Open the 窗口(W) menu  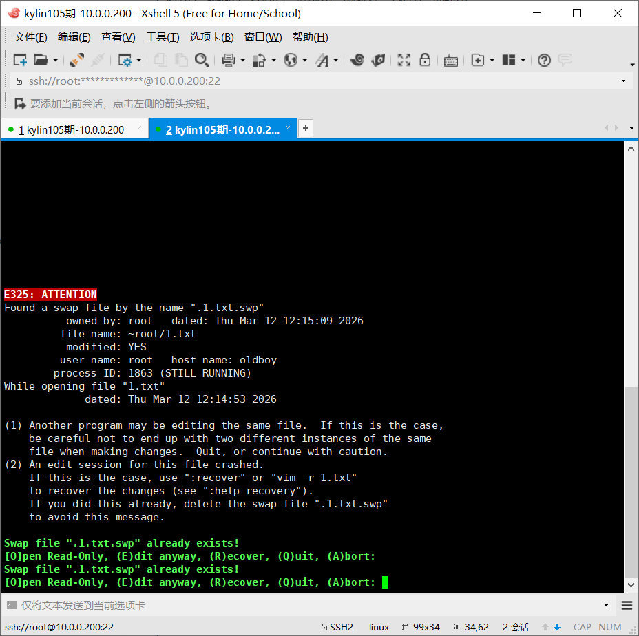click(263, 37)
